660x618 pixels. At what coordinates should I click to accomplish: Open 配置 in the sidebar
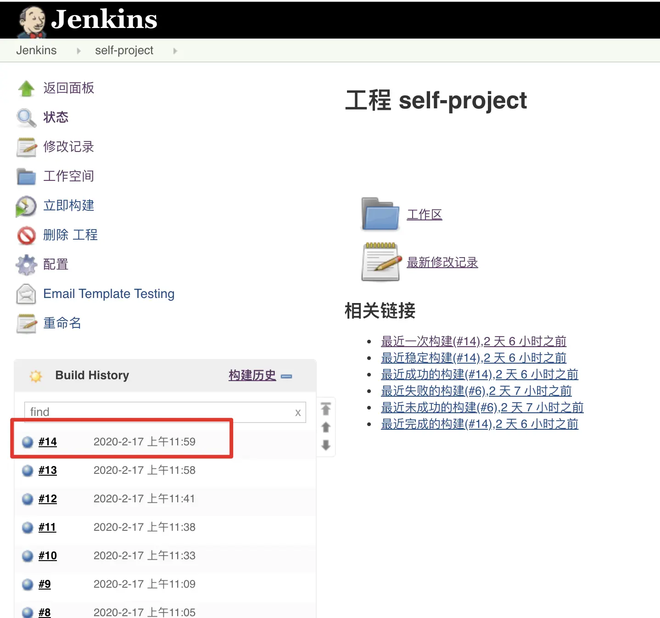[x=56, y=264]
